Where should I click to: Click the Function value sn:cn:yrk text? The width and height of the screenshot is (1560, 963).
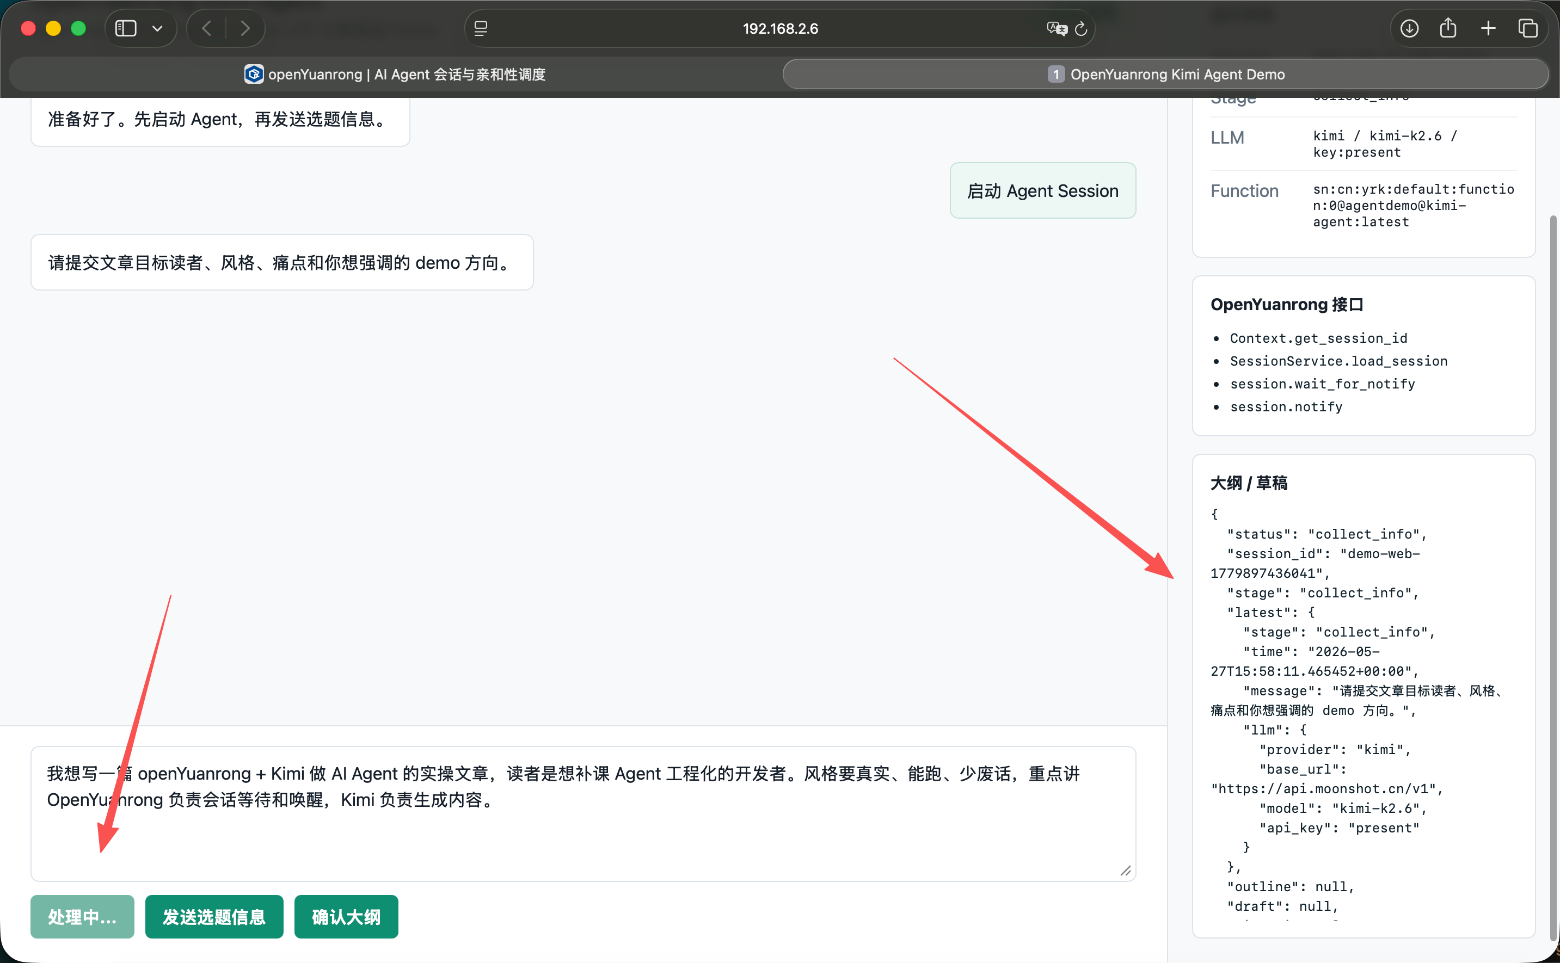1414,205
